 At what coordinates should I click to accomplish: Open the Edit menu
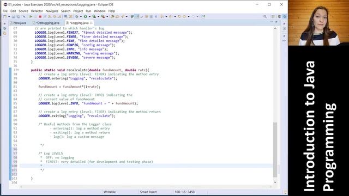click(x=13, y=11)
